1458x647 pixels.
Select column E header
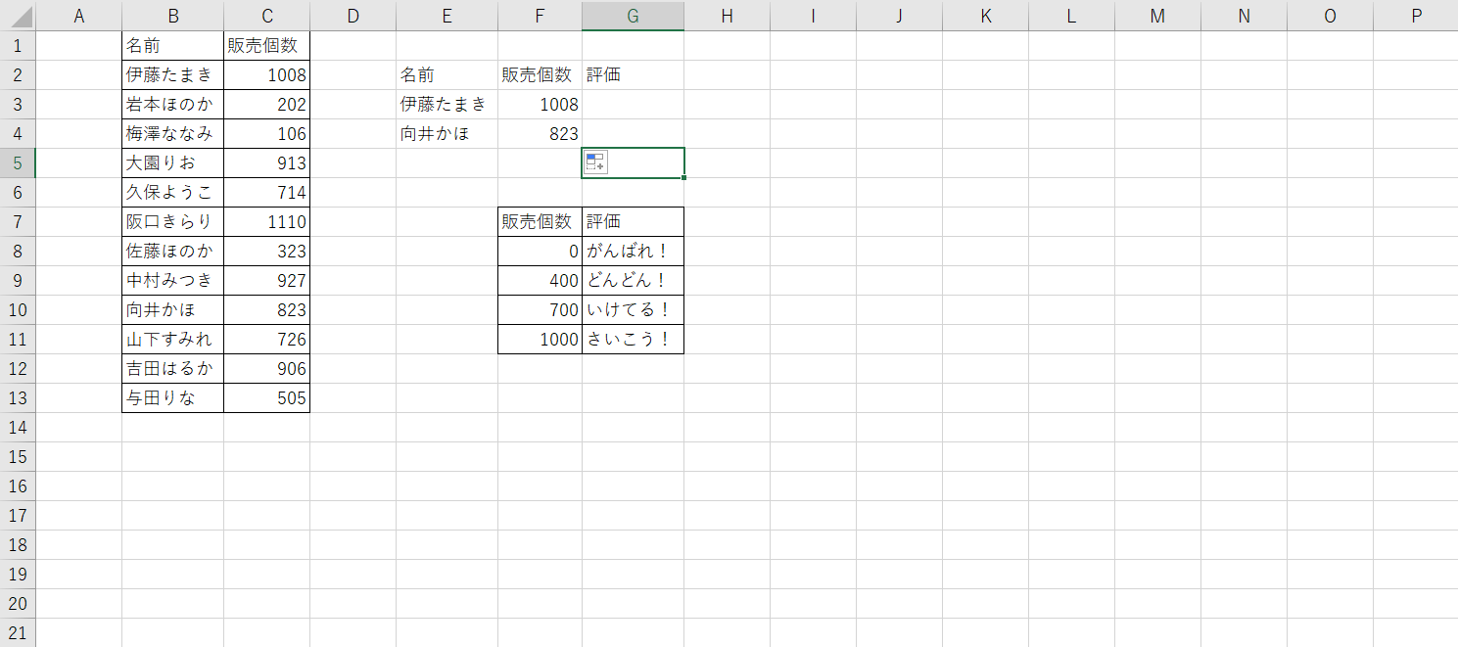[x=447, y=16]
